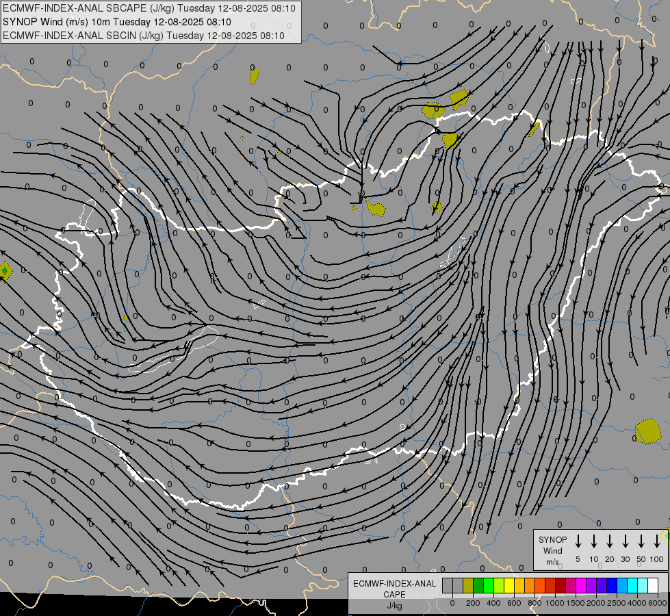Pick the yellow-green legend swatch

499,585
